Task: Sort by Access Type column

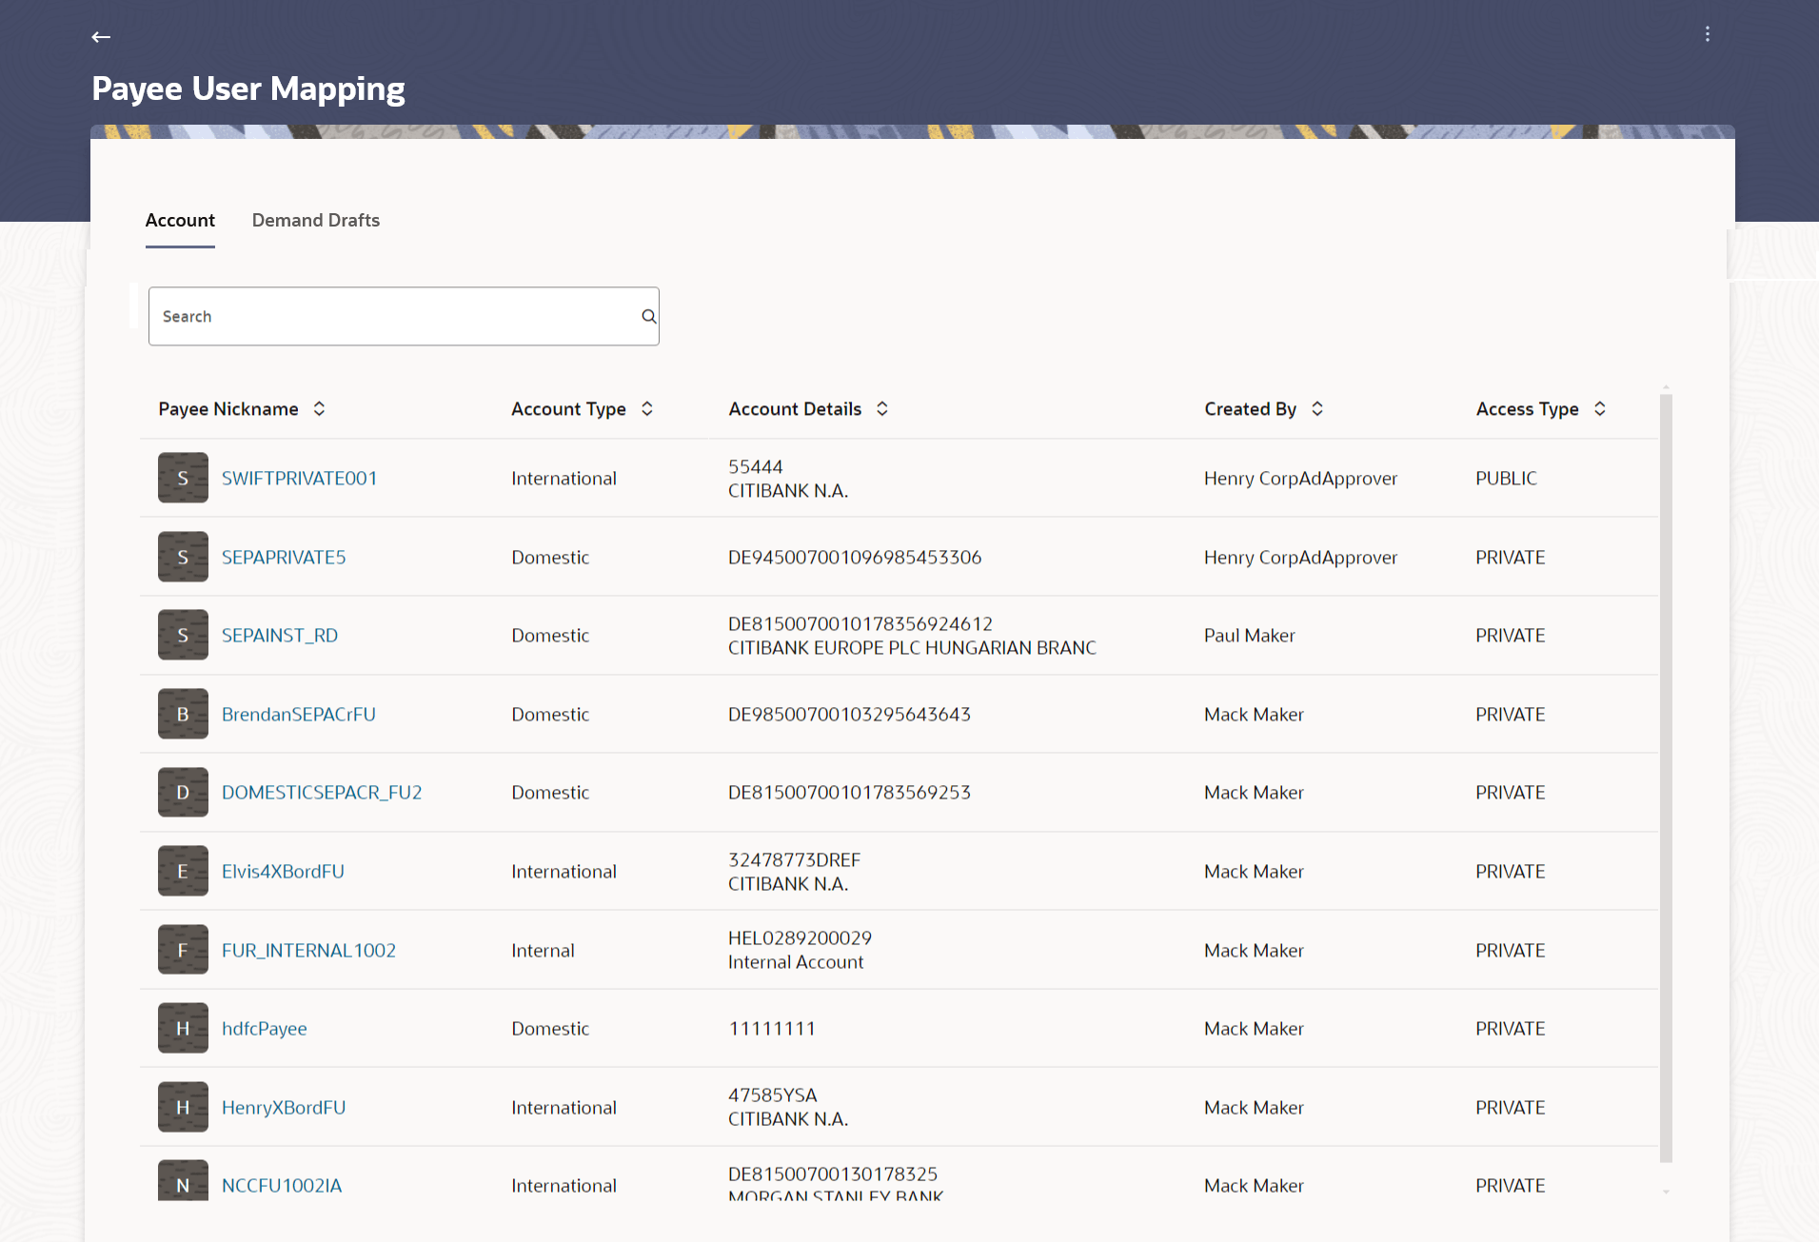Action: click(x=1600, y=408)
